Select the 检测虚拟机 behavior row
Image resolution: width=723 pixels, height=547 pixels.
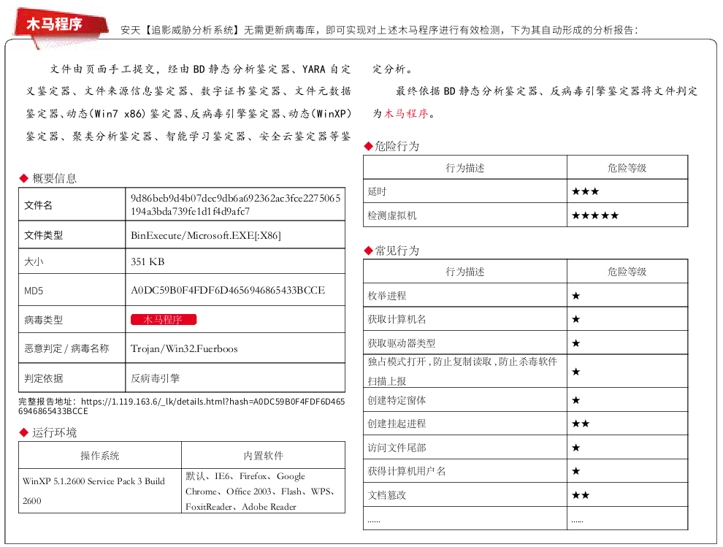526,215
